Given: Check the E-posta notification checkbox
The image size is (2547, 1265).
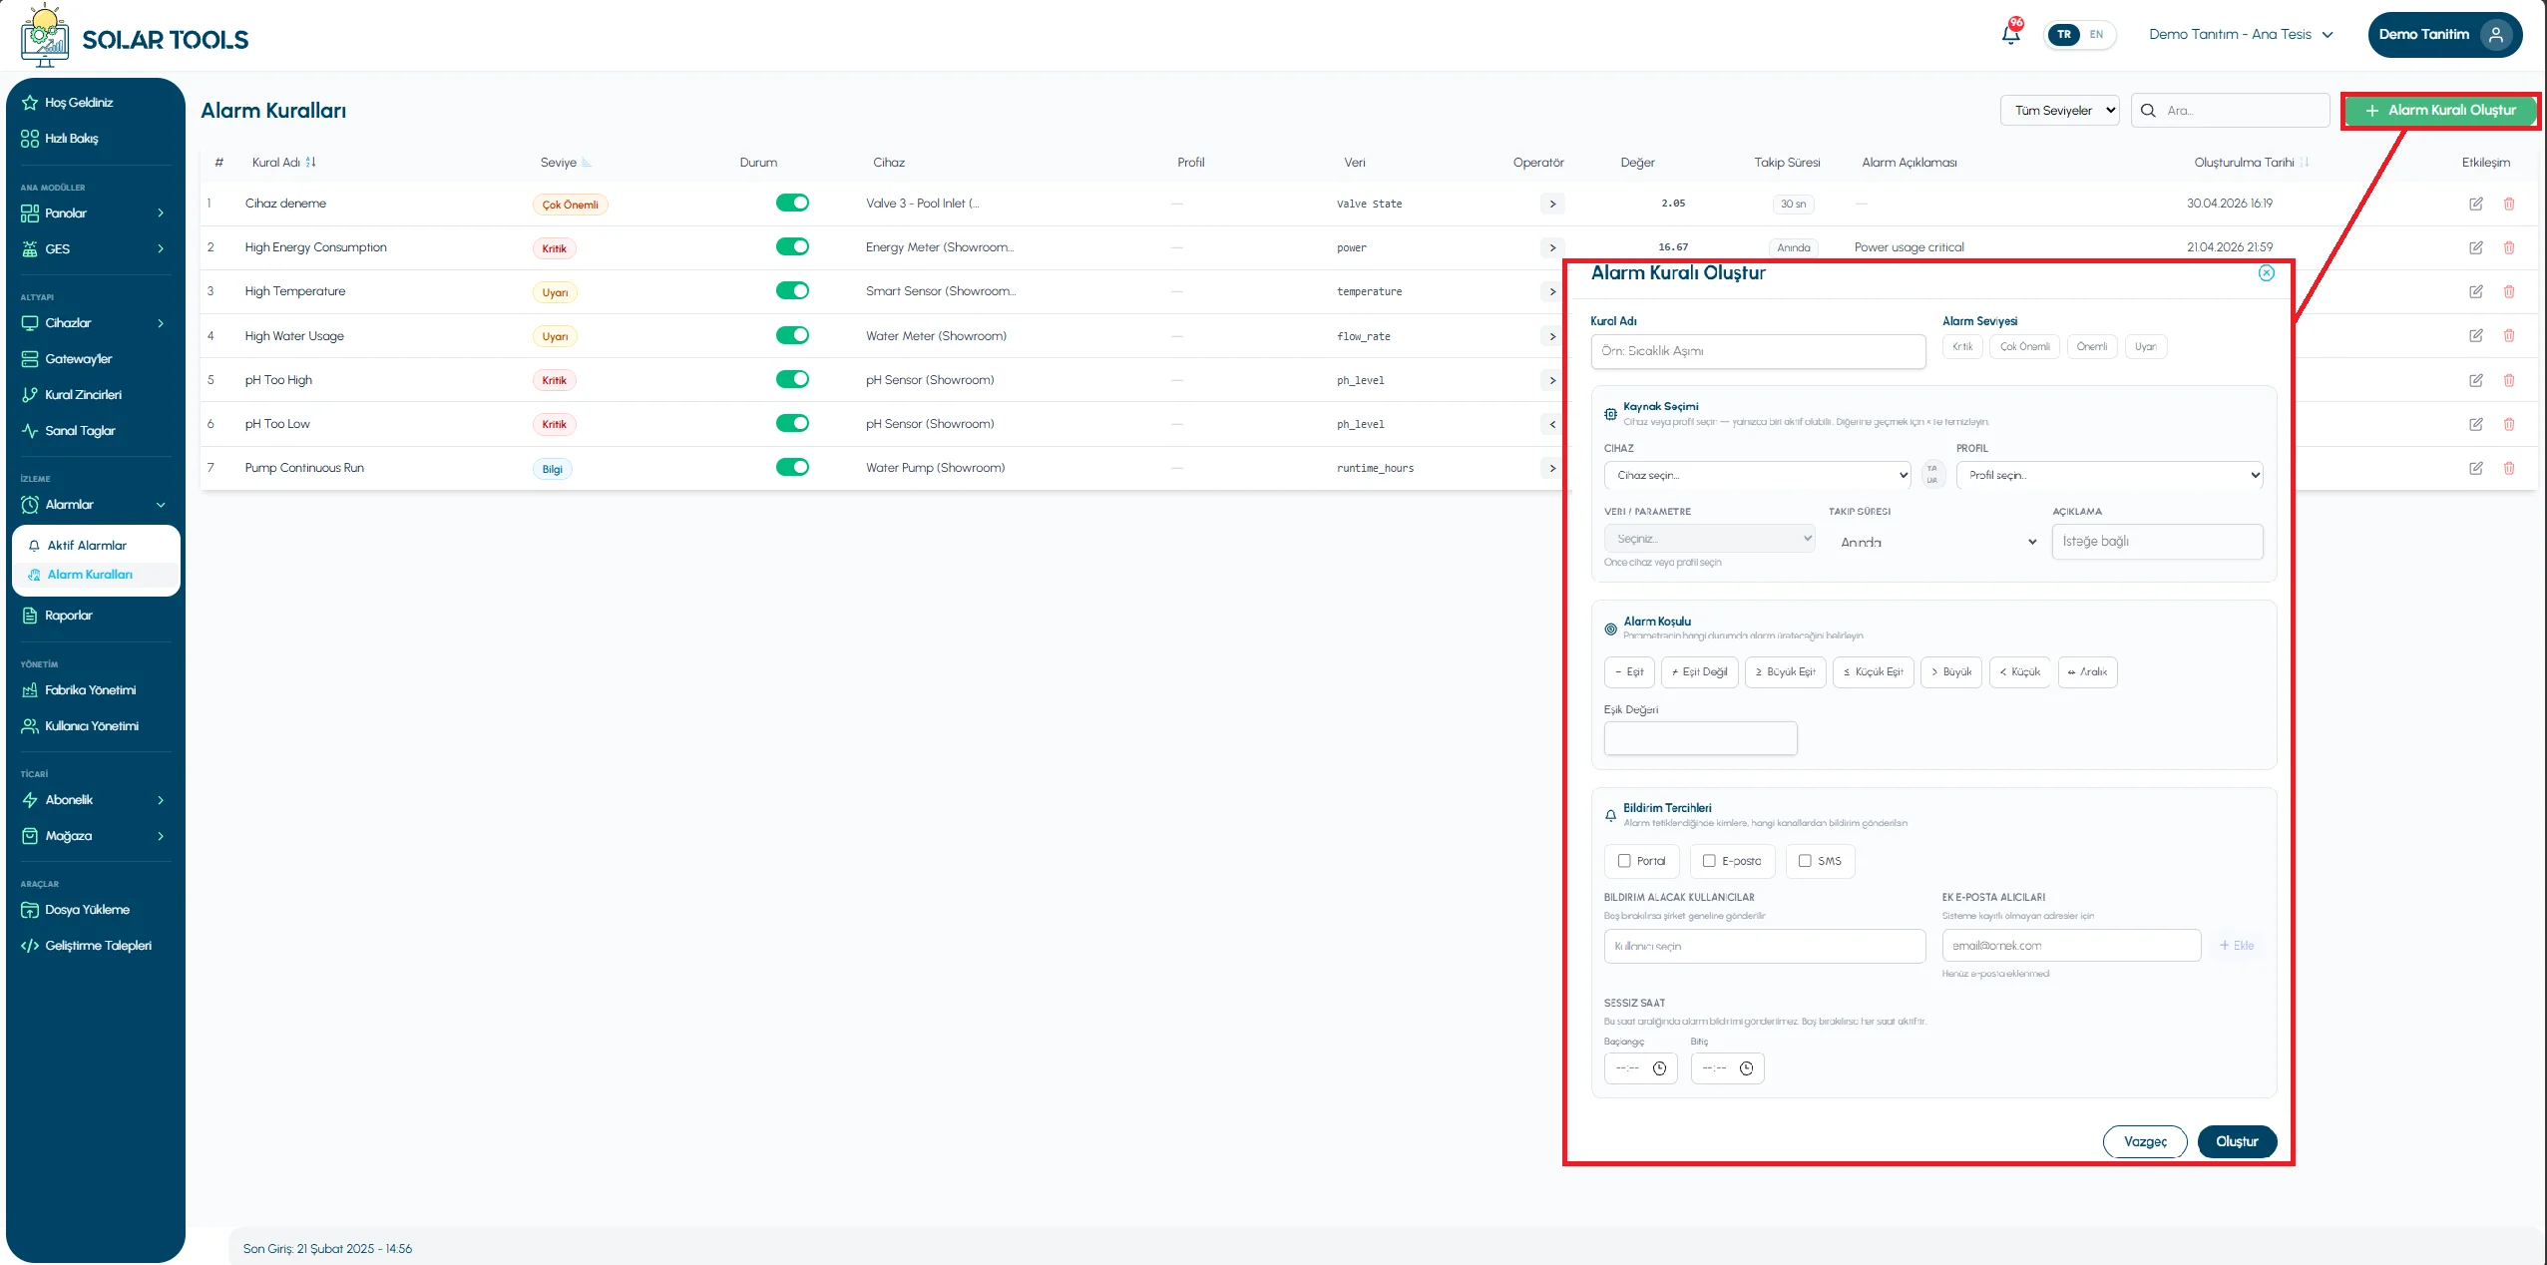Looking at the screenshot, I should pos(1709,861).
